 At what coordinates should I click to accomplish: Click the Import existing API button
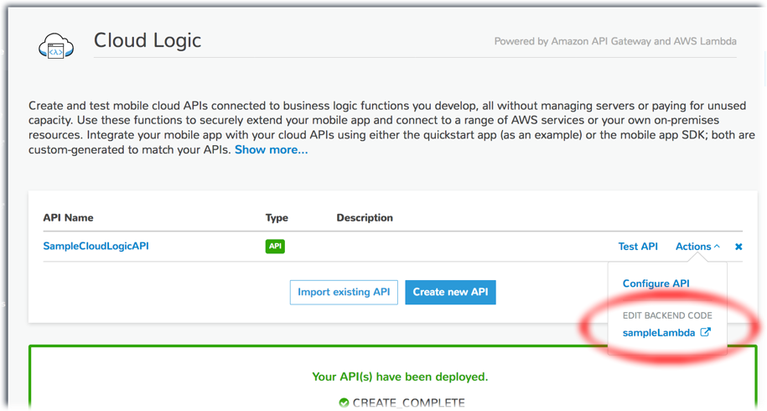coord(344,292)
